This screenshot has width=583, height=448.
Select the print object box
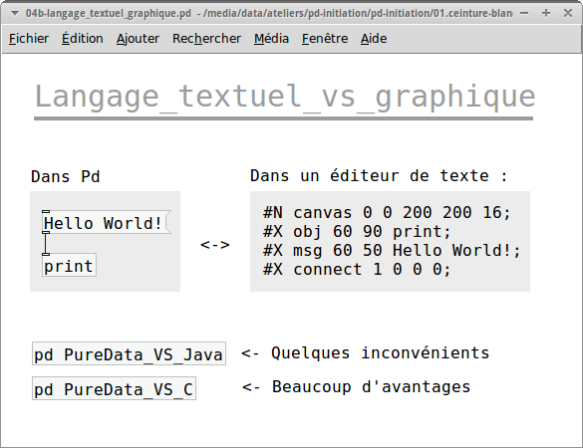click(x=69, y=265)
